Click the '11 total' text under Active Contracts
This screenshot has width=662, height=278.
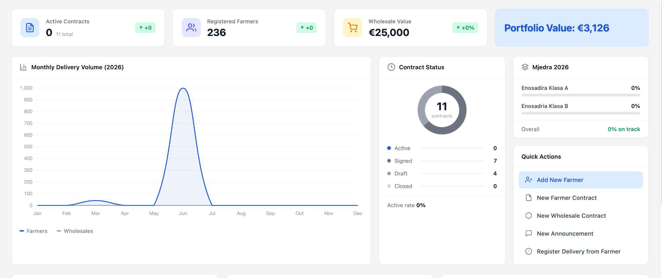coord(64,34)
